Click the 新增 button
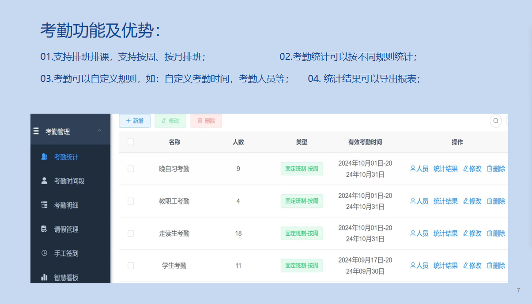 point(135,120)
